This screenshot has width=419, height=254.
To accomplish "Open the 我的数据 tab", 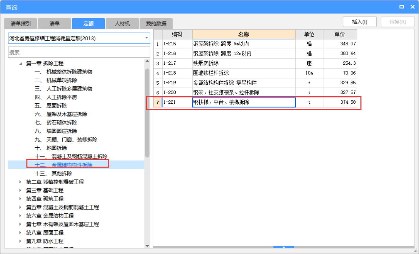I will [156, 24].
